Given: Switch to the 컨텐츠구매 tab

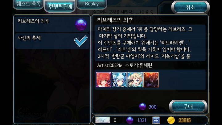Looking at the screenshot, I should pos(60,6).
